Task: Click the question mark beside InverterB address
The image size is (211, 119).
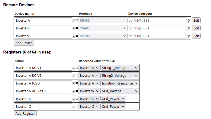Action: [189, 29]
